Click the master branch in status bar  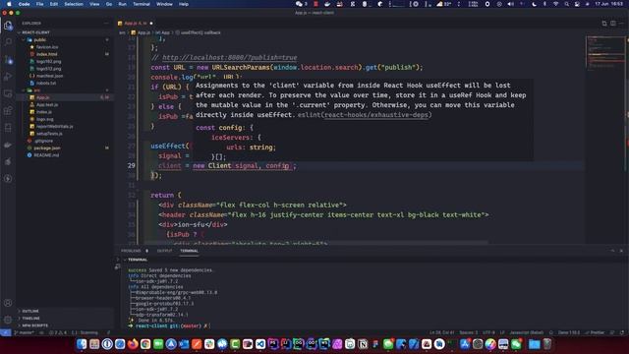click(x=24, y=332)
